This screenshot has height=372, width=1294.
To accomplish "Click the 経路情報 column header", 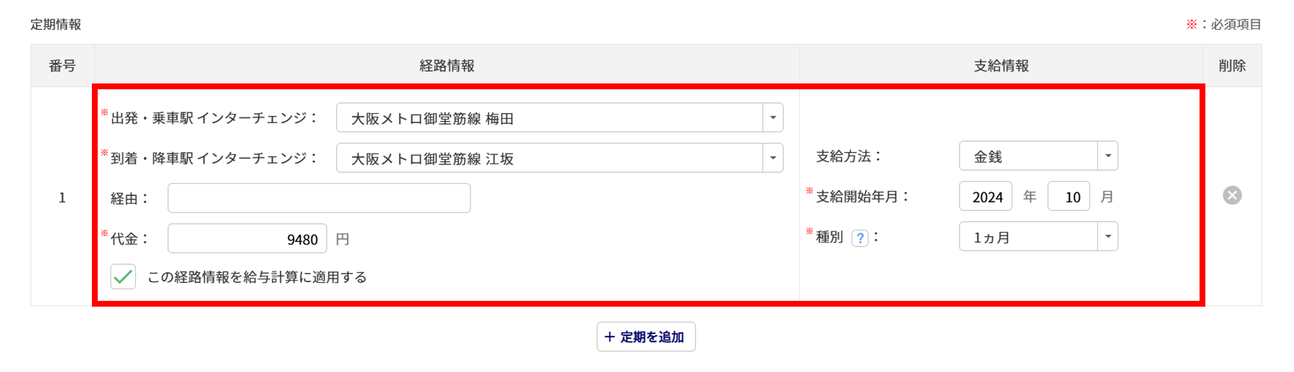I will [x=446, y=66].
